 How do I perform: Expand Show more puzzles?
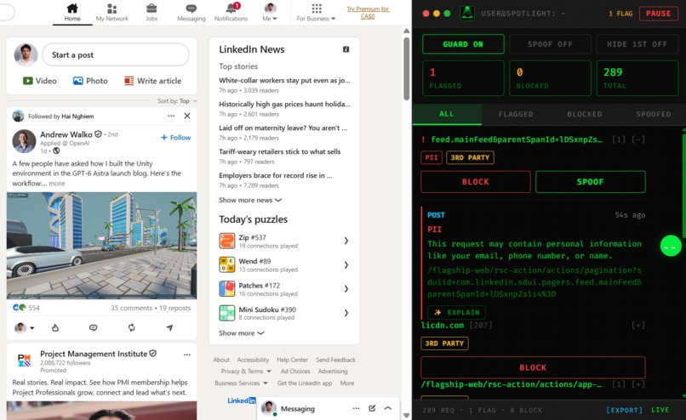coord(242,333)
